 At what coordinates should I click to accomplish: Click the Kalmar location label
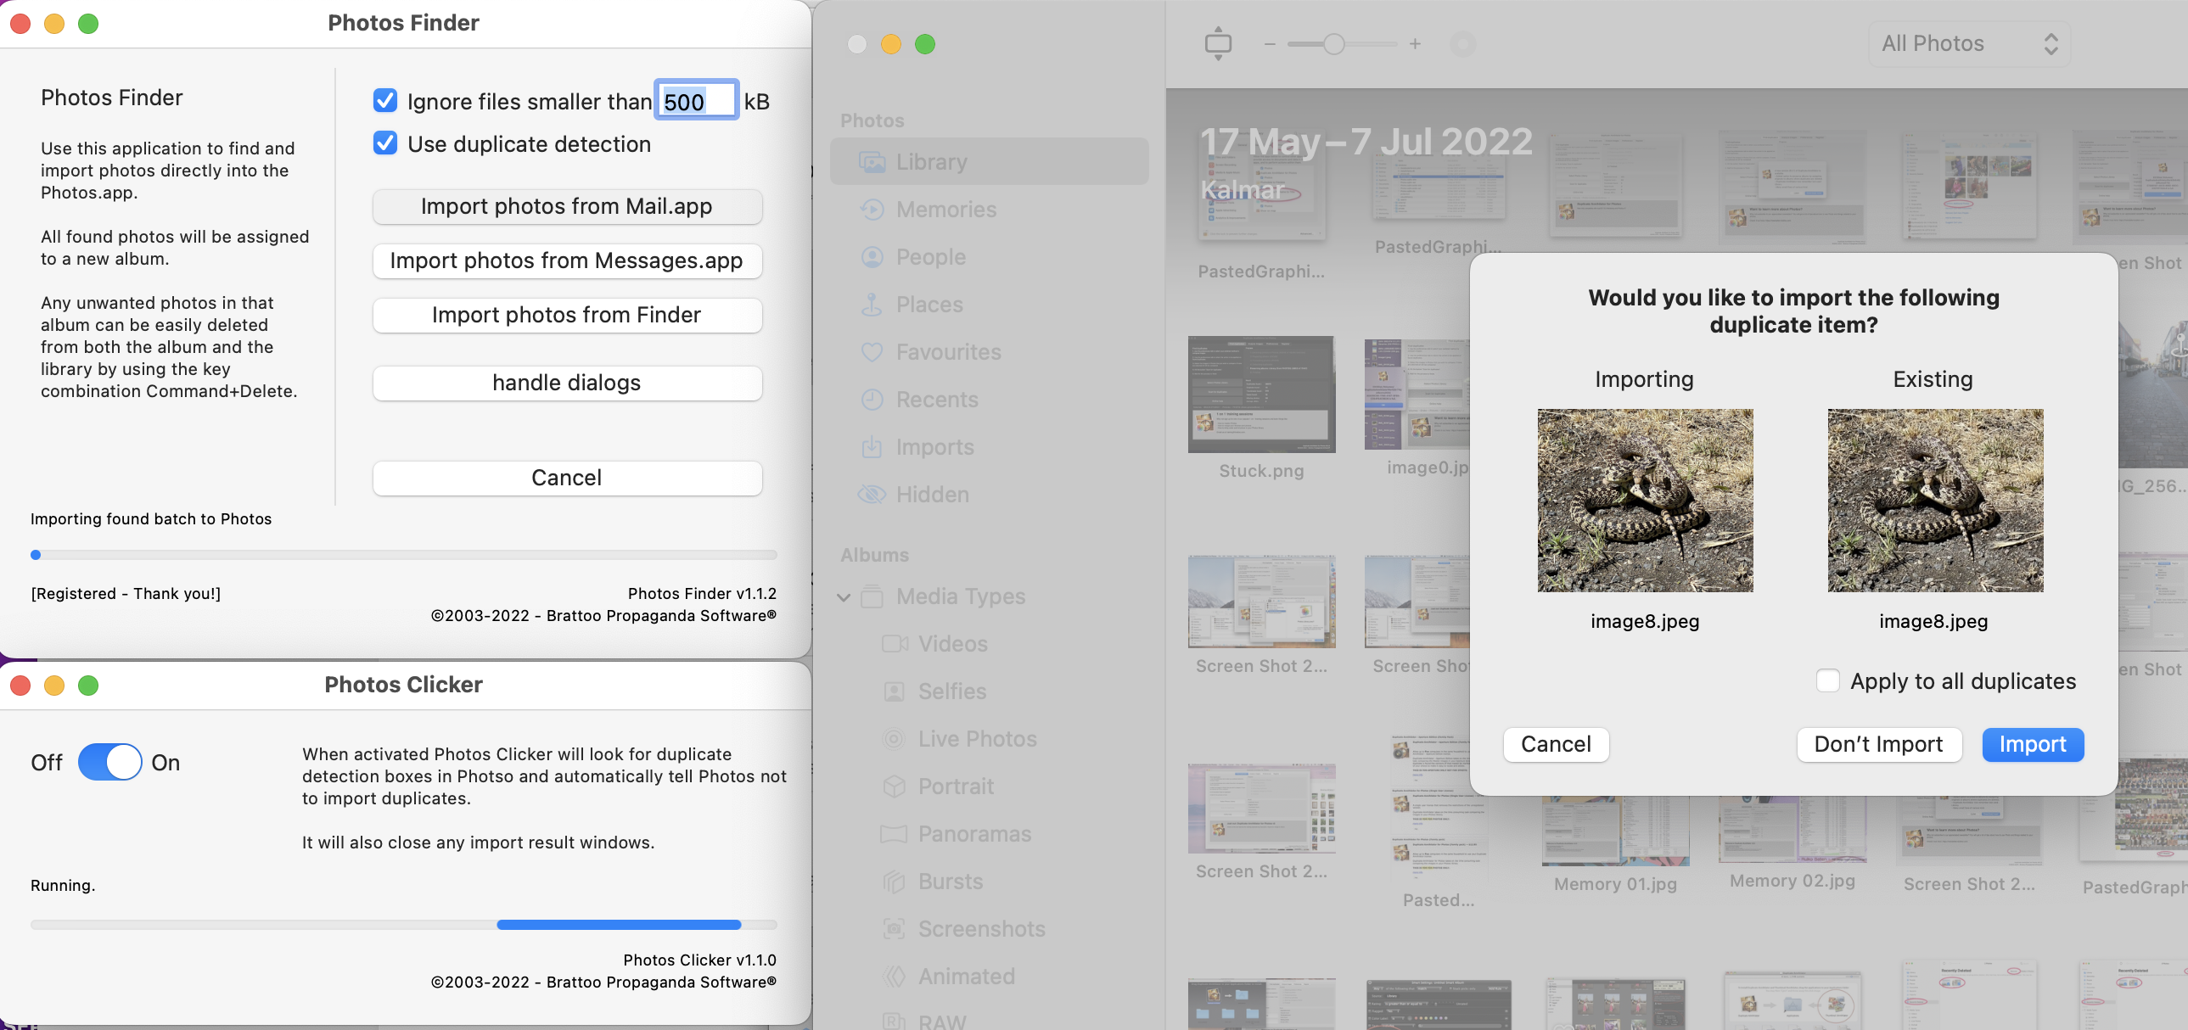1242,189
